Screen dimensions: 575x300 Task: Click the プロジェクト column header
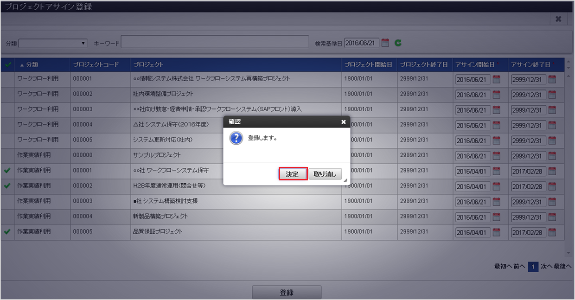(236, 64)
